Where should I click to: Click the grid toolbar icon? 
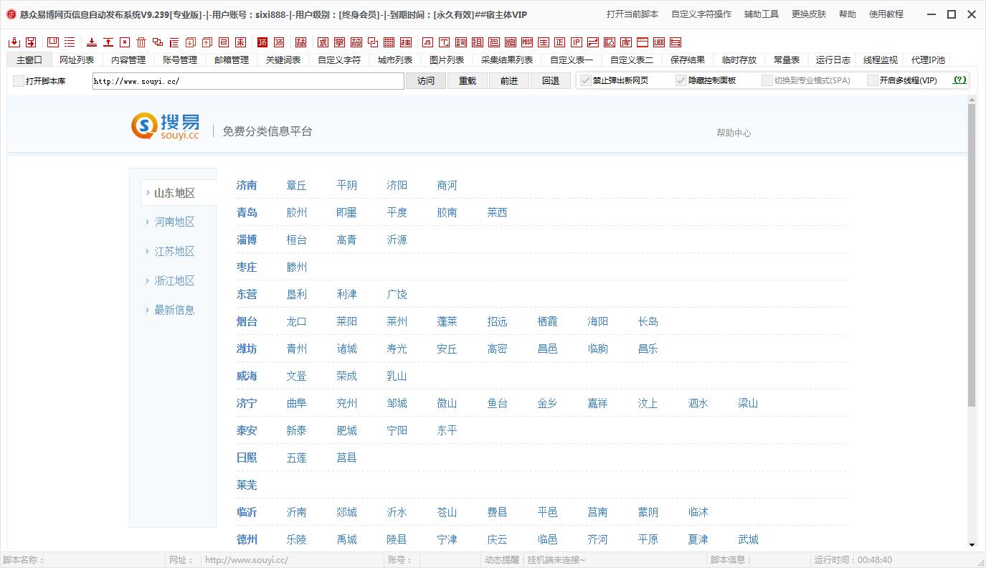point(389,42)
